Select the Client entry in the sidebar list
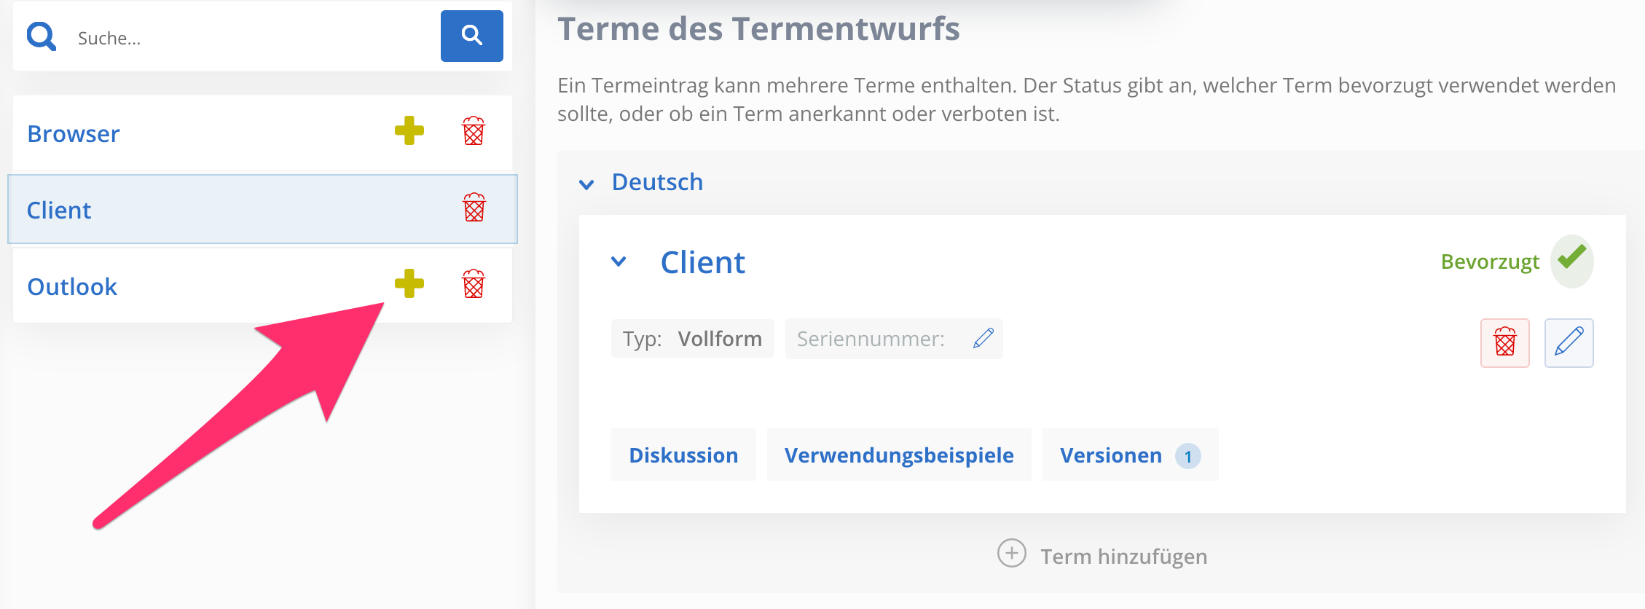 (x=262, y=209)
